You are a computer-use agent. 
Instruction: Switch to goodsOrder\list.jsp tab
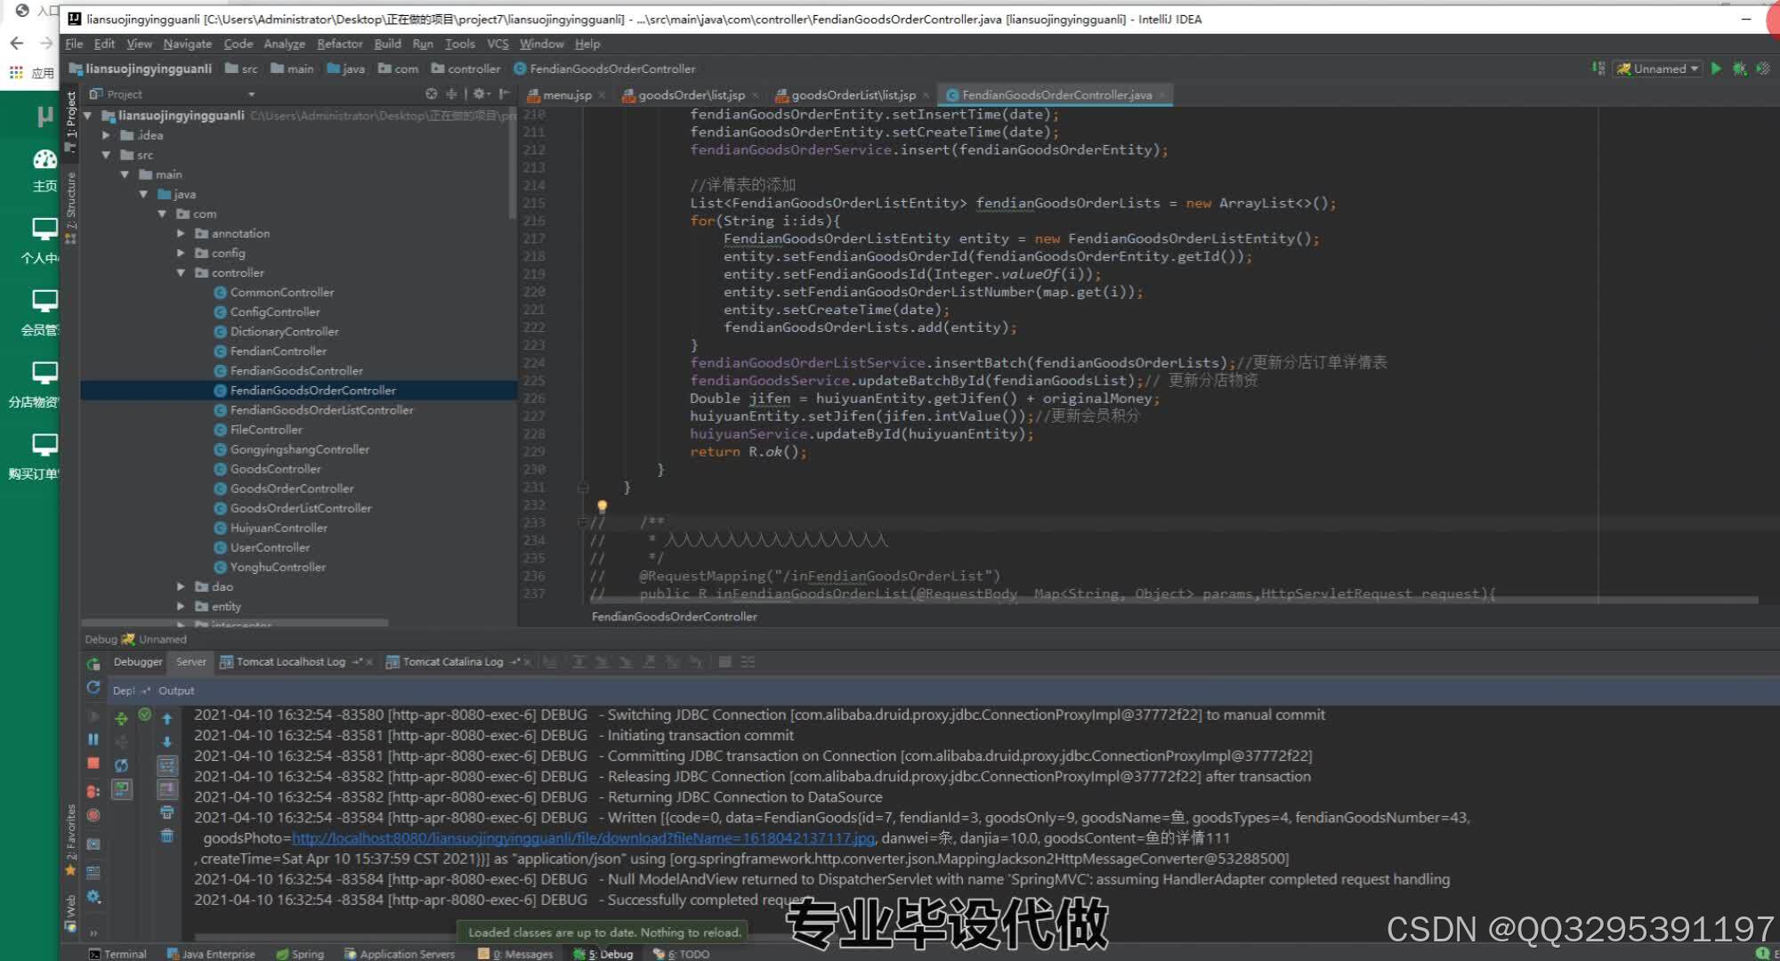tap(691, 95)
